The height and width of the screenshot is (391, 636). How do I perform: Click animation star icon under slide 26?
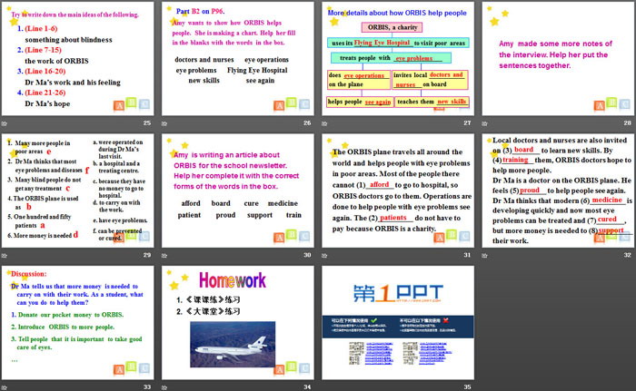[164, 123]
